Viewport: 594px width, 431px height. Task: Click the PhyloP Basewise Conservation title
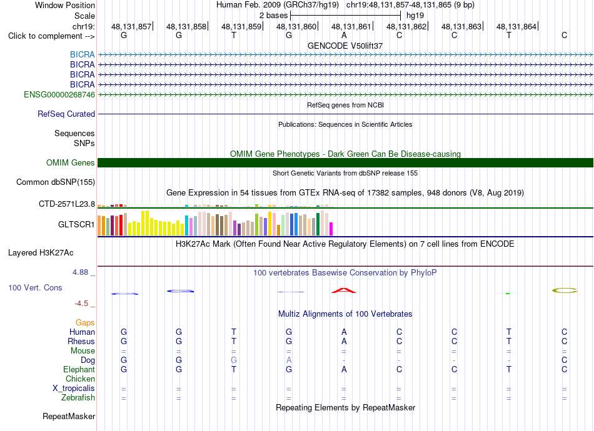pyautogui.click(x=345, y=273)
